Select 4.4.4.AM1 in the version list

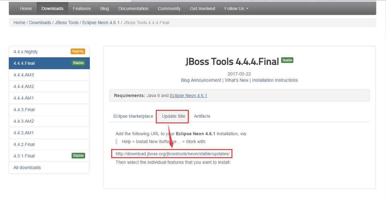click(49, 98)
